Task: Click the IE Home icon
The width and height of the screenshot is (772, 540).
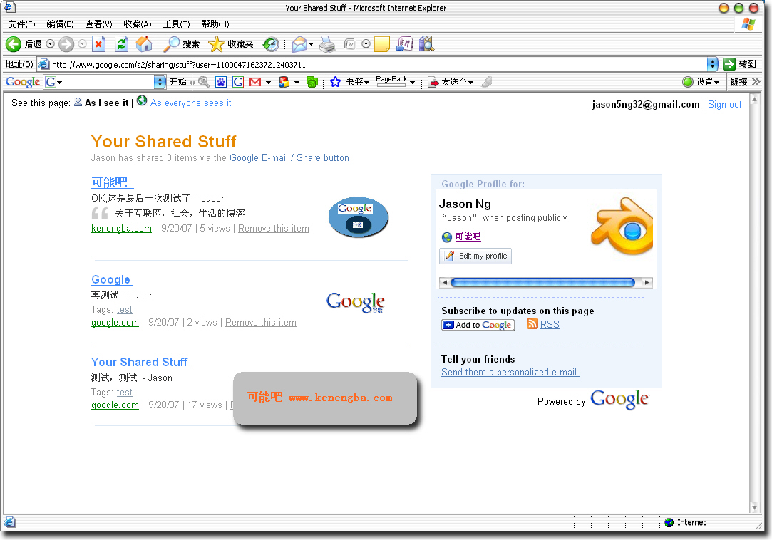Action: pos(144,44)
